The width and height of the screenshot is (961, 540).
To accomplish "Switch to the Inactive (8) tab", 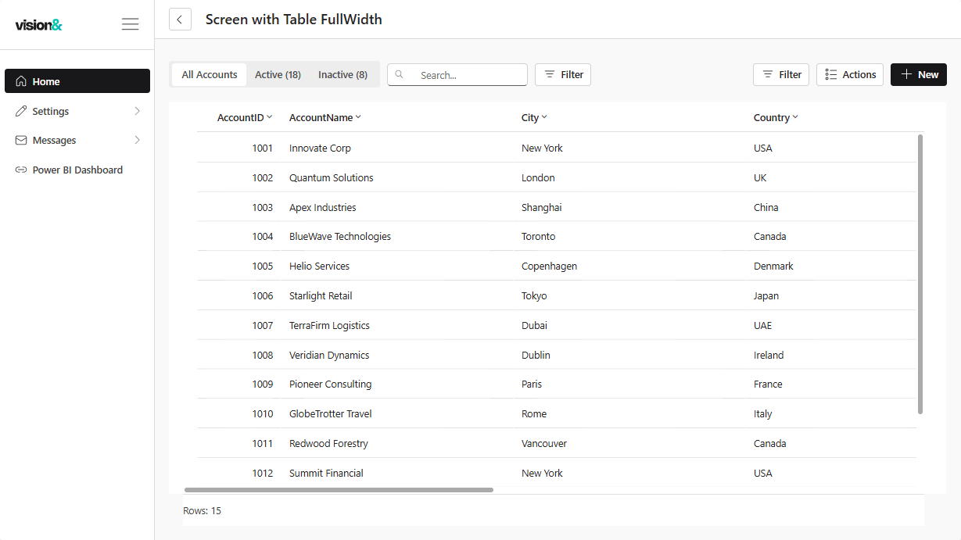I will pyautogui.click(x=342, y=74).
